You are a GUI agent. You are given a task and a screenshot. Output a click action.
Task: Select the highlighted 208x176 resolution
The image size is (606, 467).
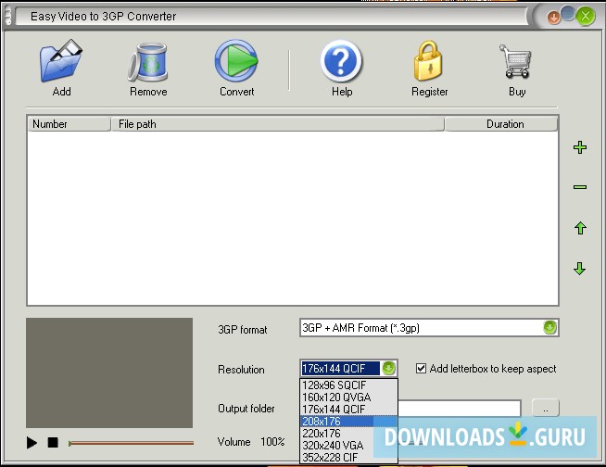tap(348, 421)
